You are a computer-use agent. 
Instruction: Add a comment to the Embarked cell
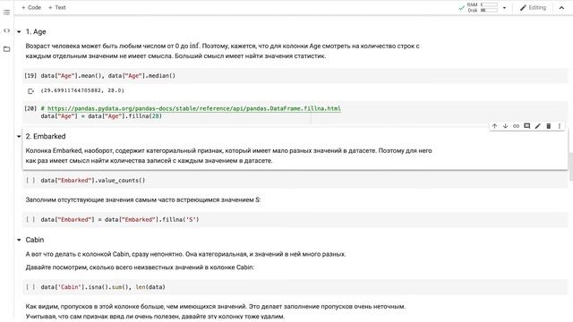(527, 126)
